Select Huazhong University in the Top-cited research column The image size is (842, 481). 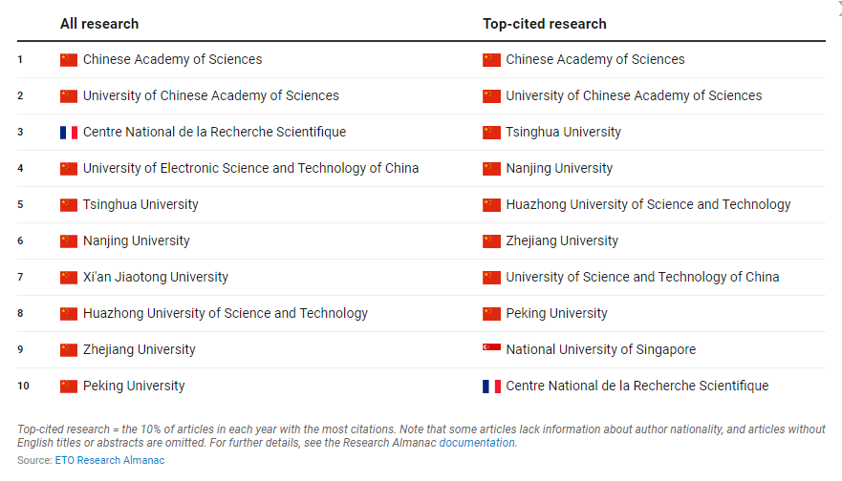(648, 205)
